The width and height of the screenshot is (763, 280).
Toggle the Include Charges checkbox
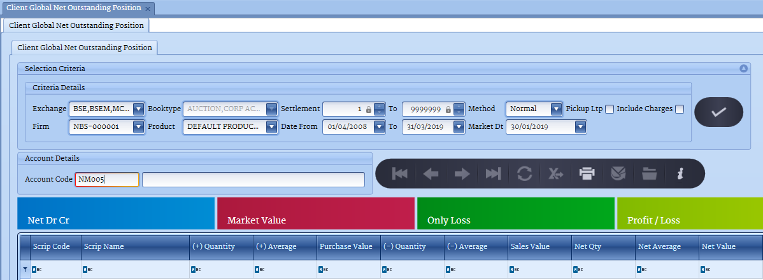pos(680,109)
